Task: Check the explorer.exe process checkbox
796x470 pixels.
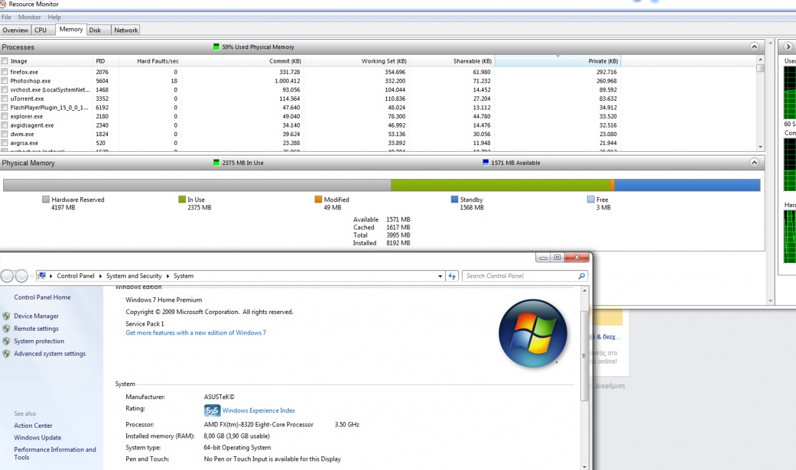Action: pos(5,116)
